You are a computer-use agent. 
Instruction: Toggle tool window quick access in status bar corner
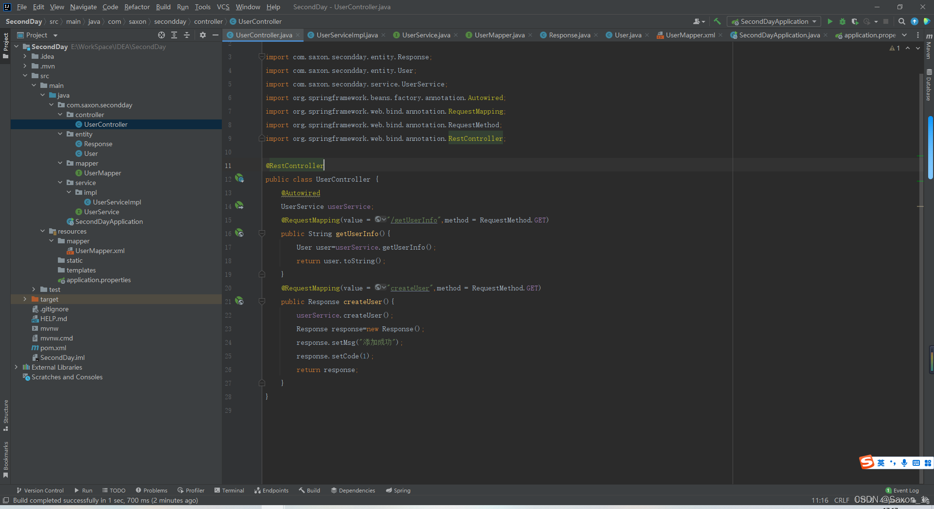point(6,500)
